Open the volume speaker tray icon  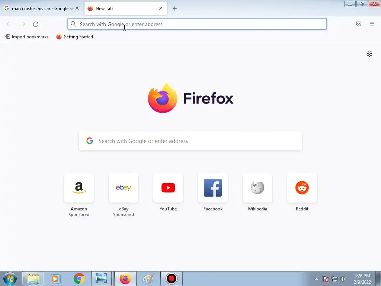point(343,279)
